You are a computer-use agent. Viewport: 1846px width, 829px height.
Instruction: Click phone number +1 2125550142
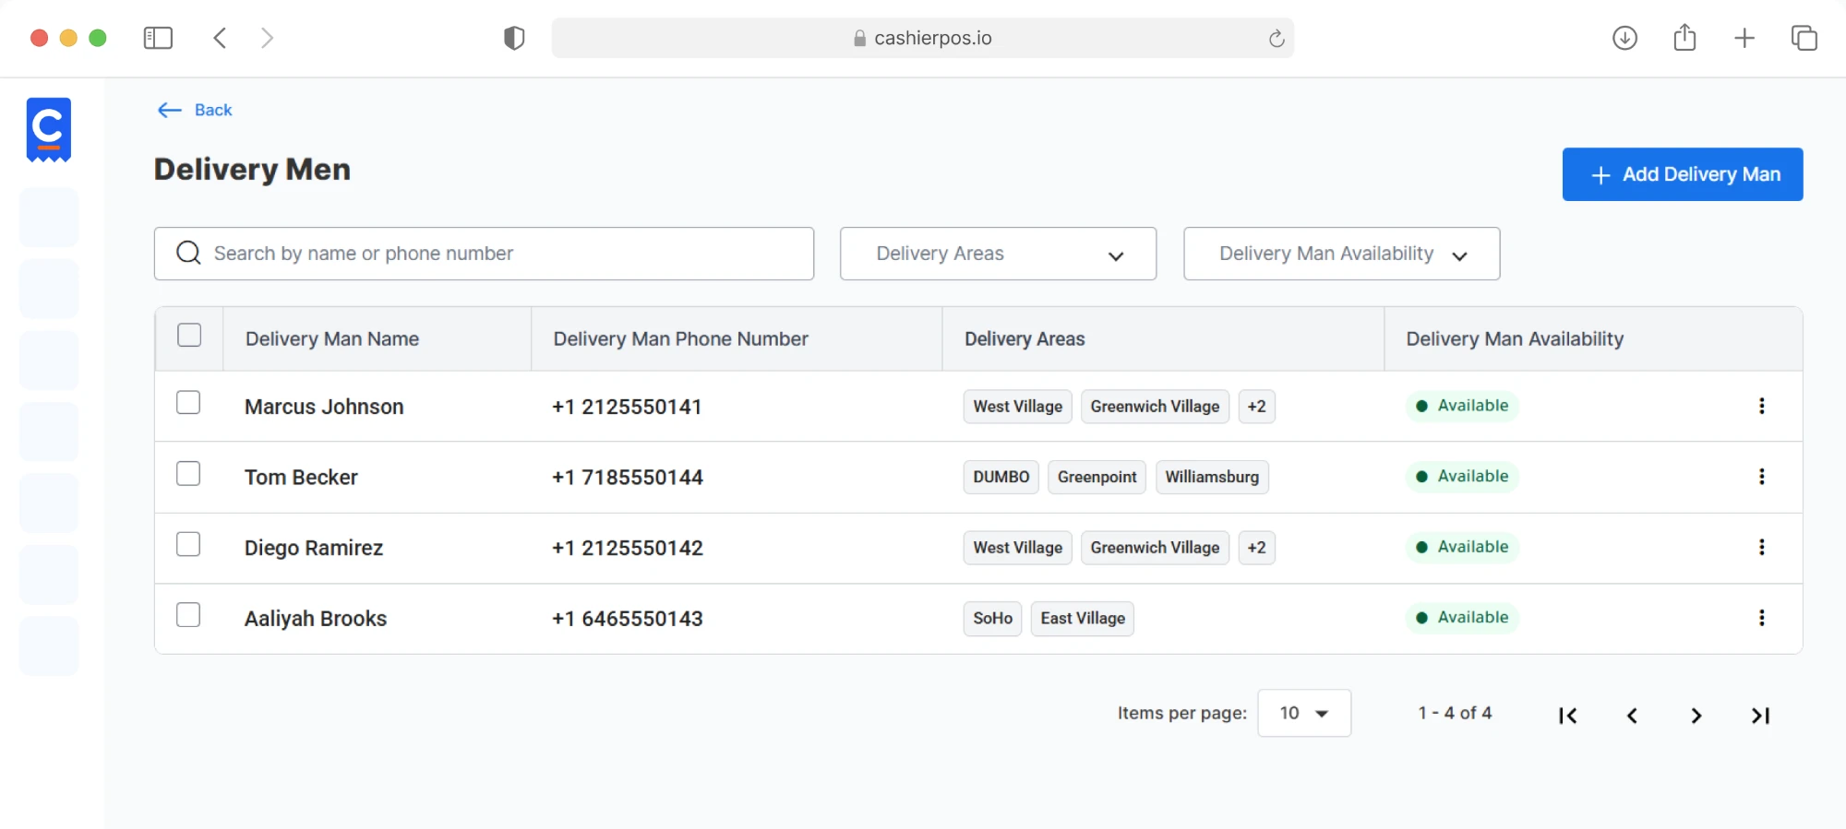[628, 548]
